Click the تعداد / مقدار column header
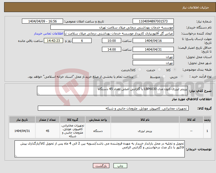This screenshot has width=216, height=173. (x=47, y=120)
